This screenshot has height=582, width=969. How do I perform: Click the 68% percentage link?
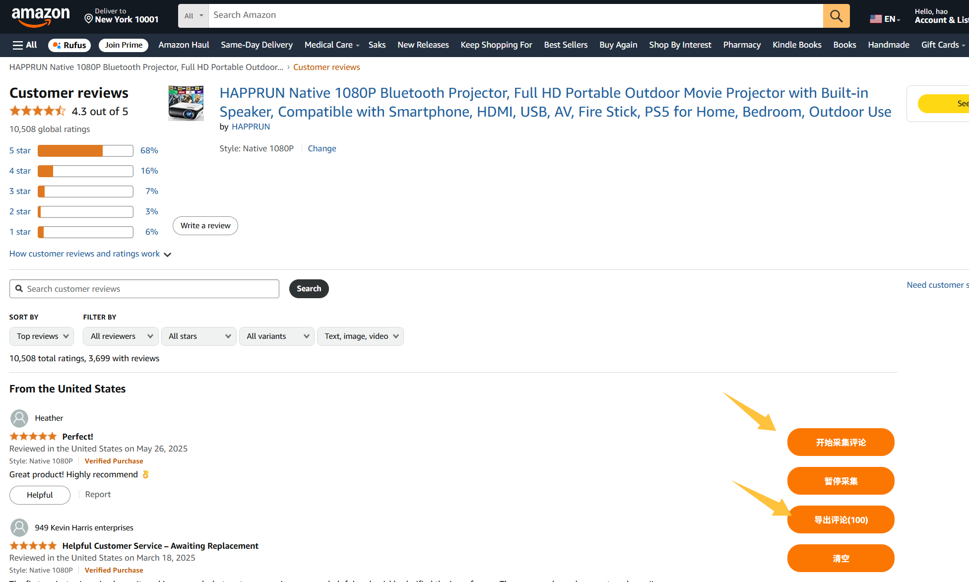pos(149,150)
